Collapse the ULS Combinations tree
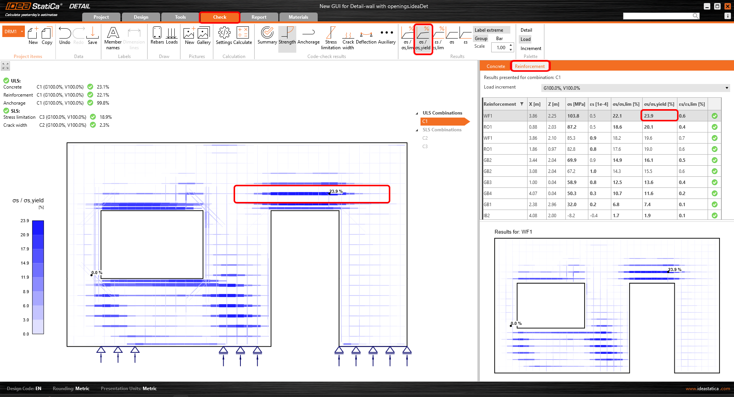This screenshot has width=734, height=397. coord(417,113)
